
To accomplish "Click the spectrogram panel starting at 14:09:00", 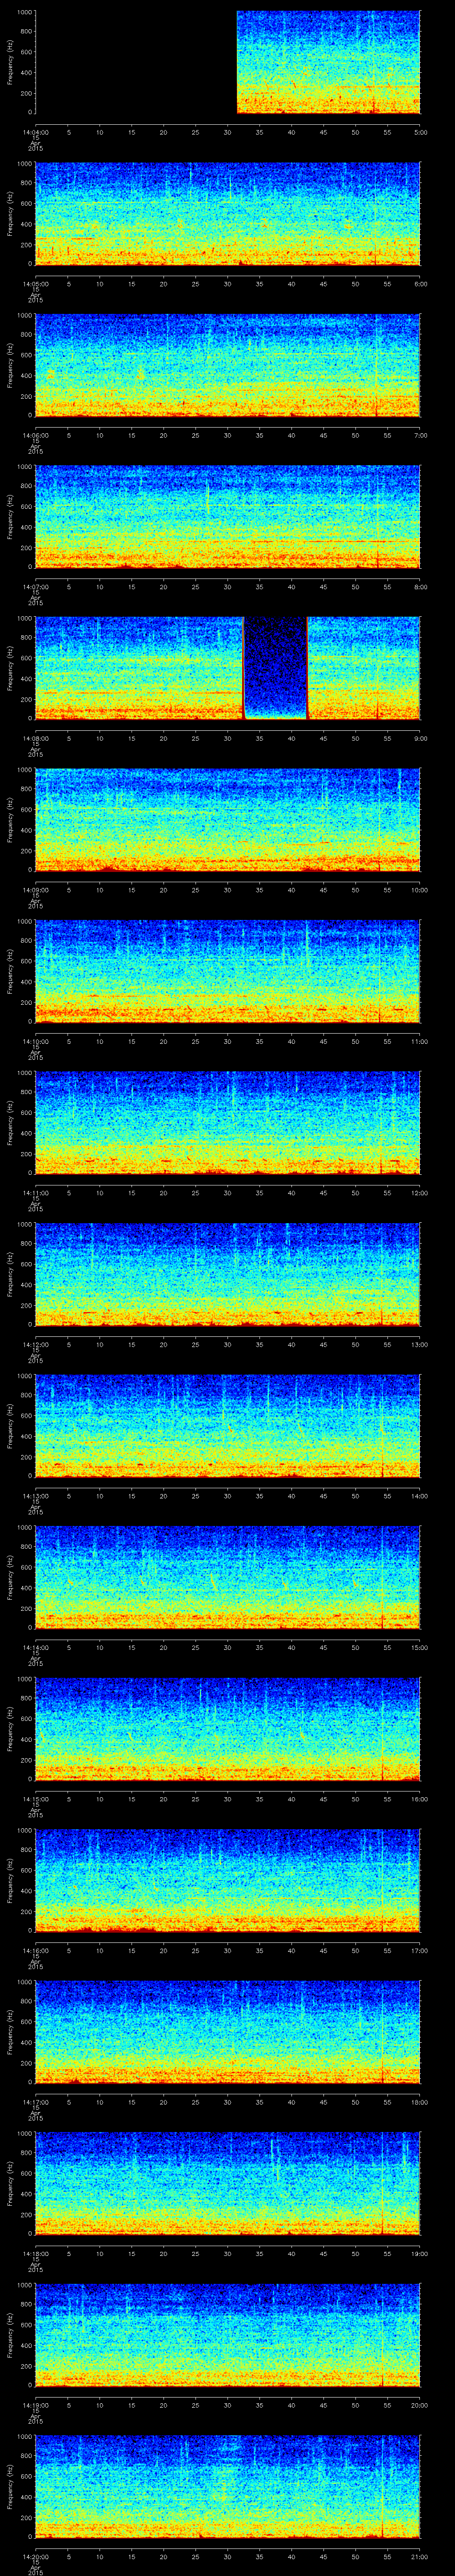I will [x=228, y=820].
